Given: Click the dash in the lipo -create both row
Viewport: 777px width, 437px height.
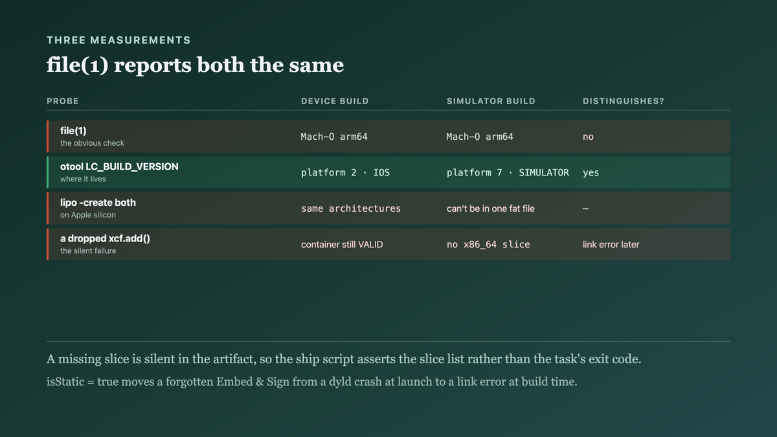Looking at the screenshot, I should (586, 208).
